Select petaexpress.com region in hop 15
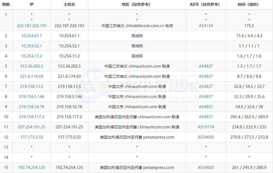The width and height of the screenshot is (273, 173). 137,168
